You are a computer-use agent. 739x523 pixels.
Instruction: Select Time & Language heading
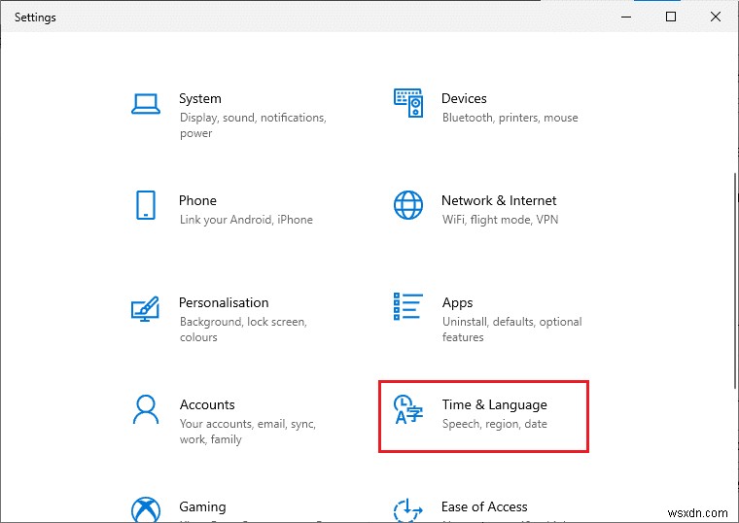click(x=494, y=405)
